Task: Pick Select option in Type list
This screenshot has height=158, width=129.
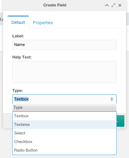Action: point(64,133)
